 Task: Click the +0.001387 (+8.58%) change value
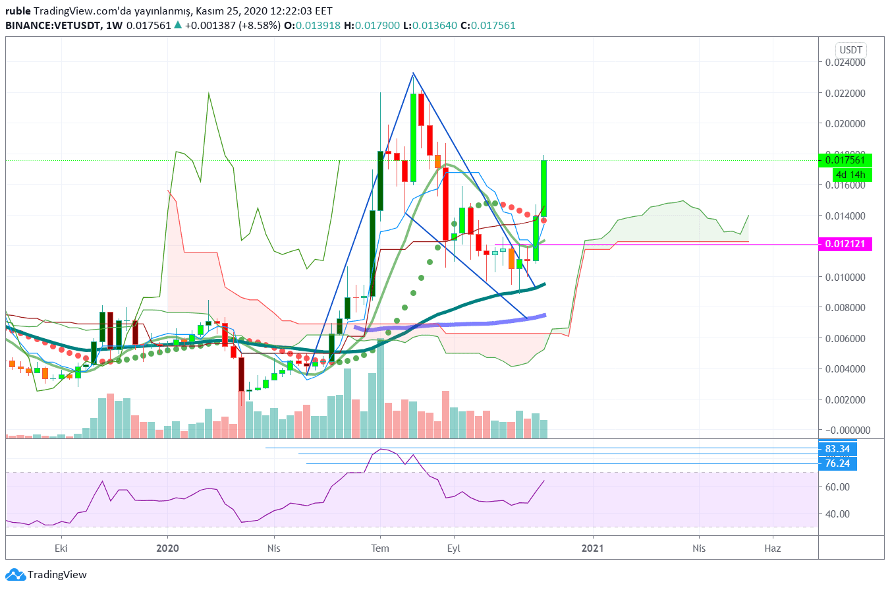coord(232,25)
